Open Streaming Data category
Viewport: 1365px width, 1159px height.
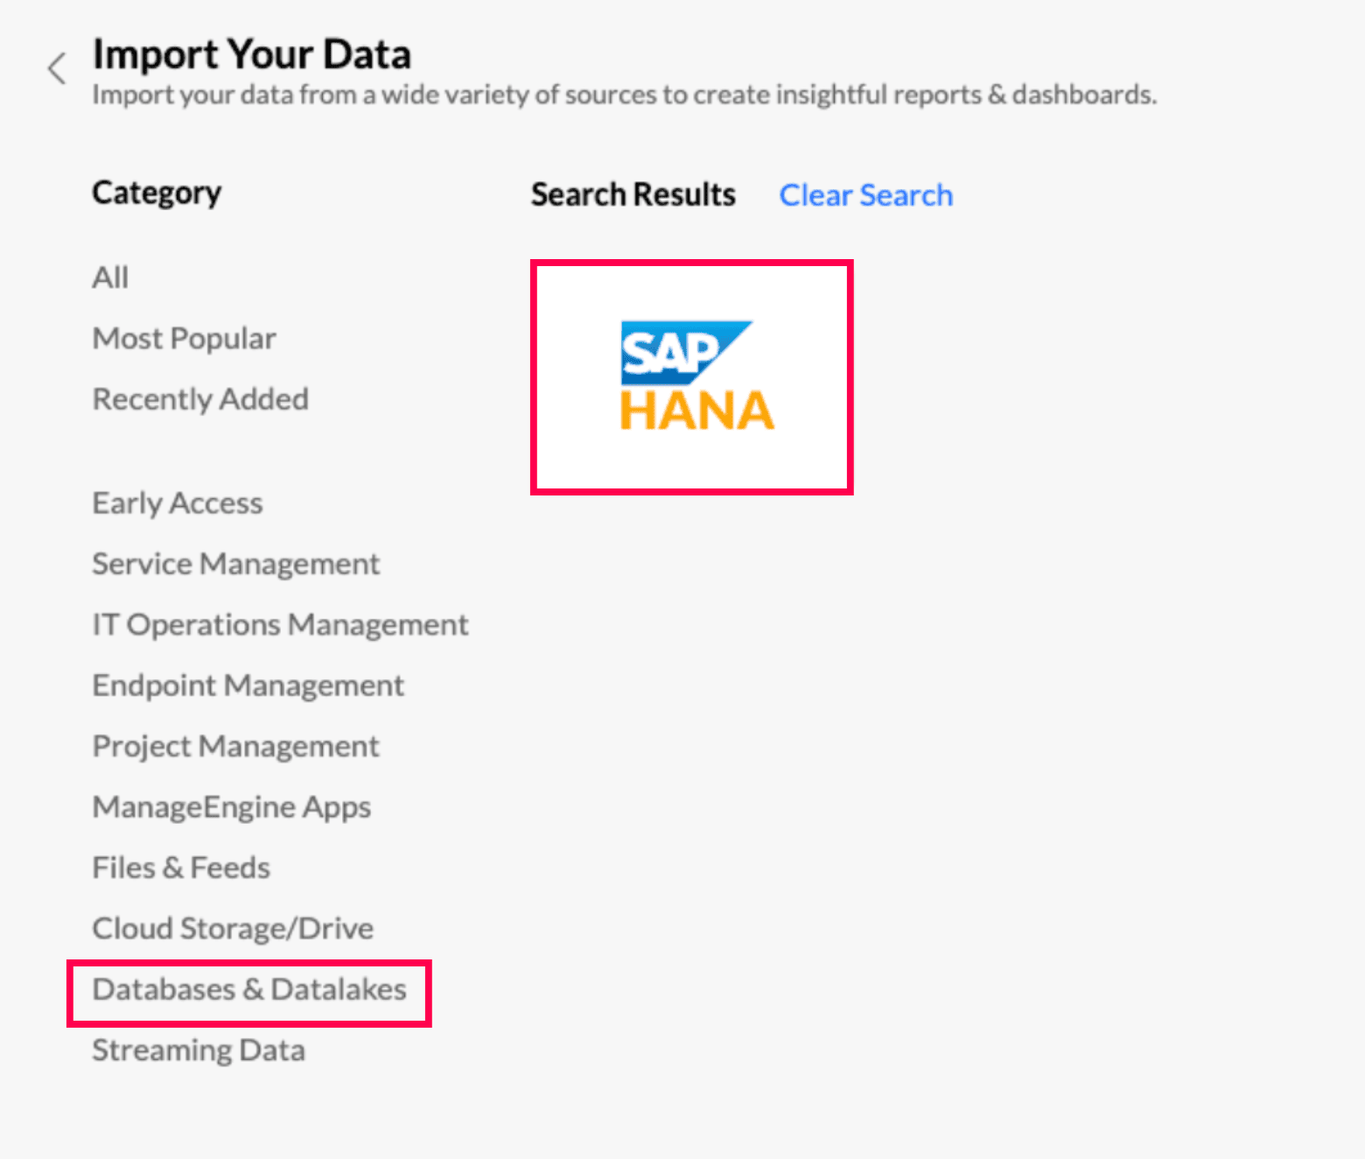[199, 1050]
